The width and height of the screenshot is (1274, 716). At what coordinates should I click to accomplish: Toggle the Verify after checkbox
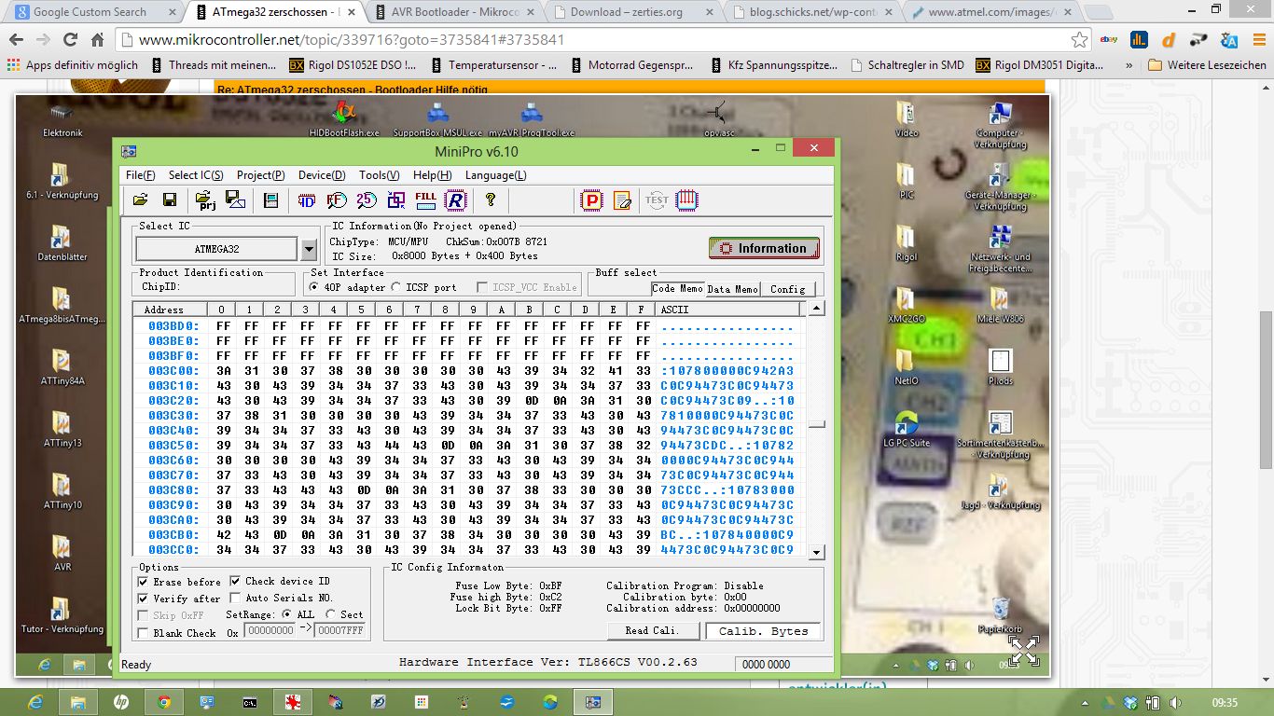143,598
